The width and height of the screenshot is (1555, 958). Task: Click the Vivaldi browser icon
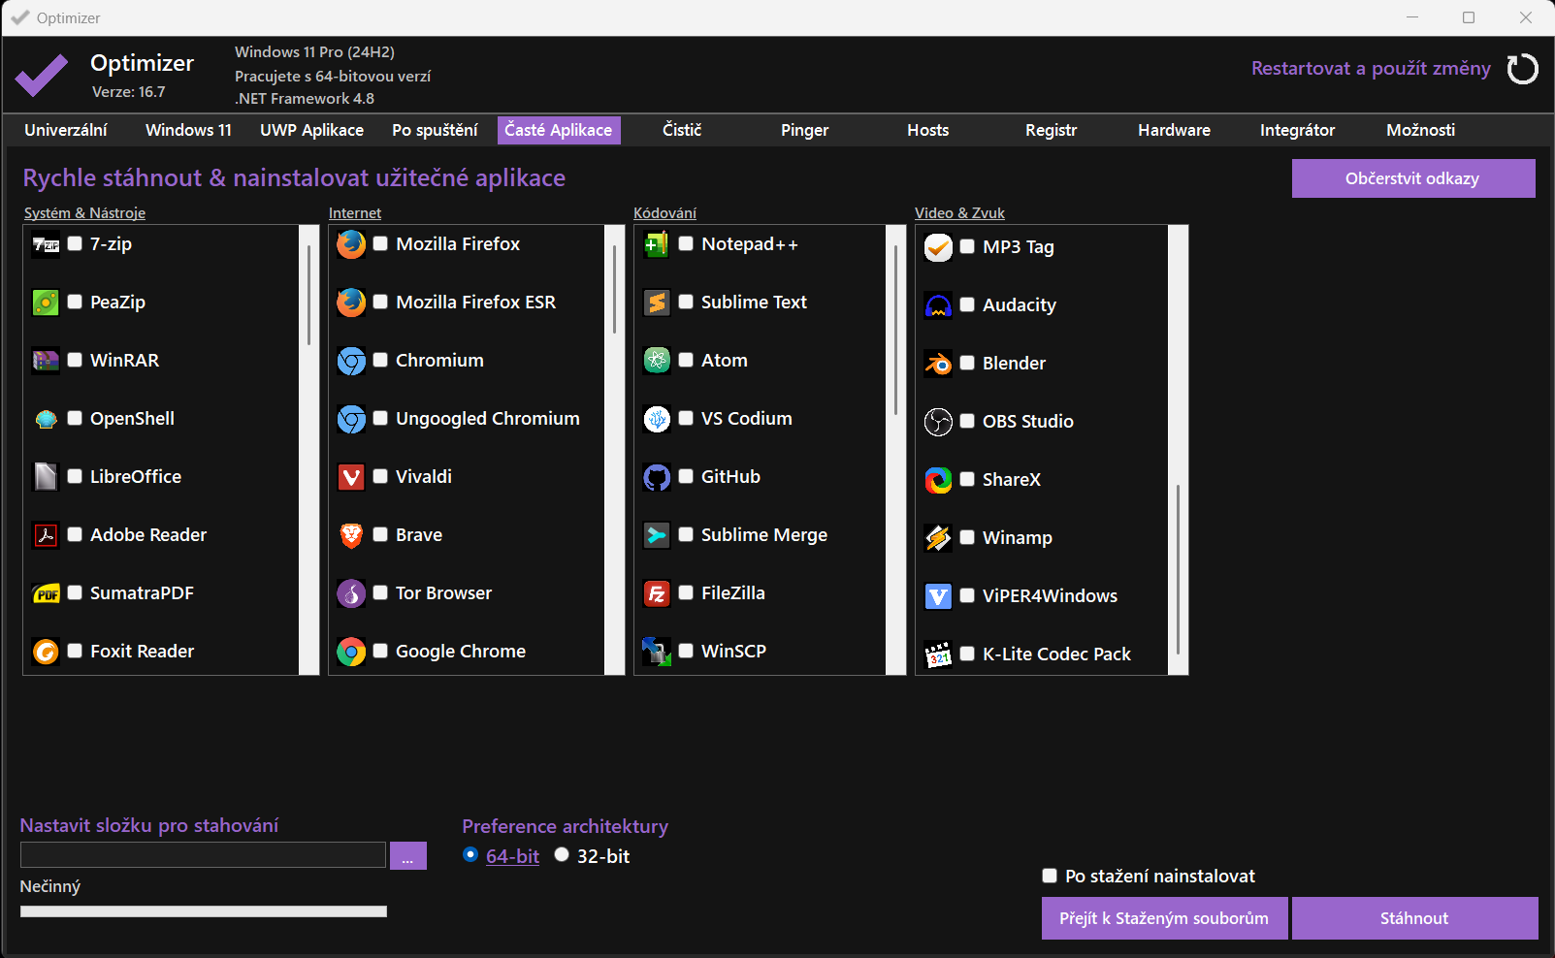[351, 477]
